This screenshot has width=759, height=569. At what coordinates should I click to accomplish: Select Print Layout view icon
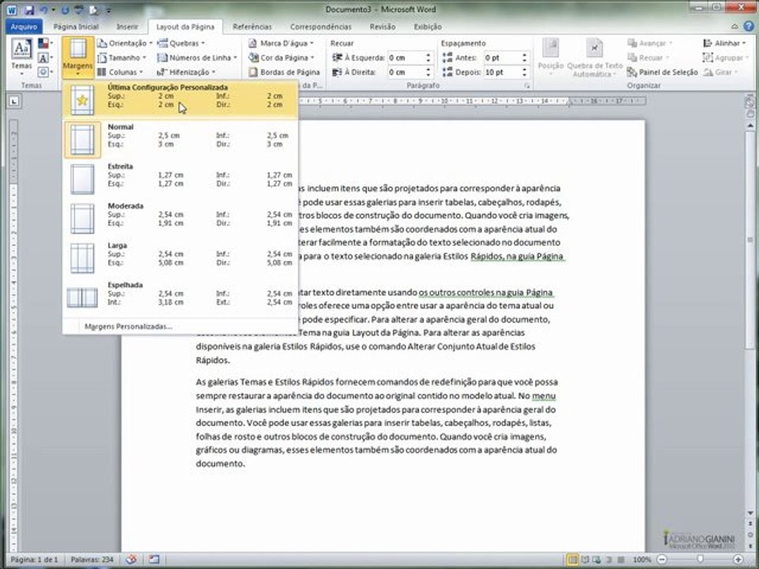point(572,560)
